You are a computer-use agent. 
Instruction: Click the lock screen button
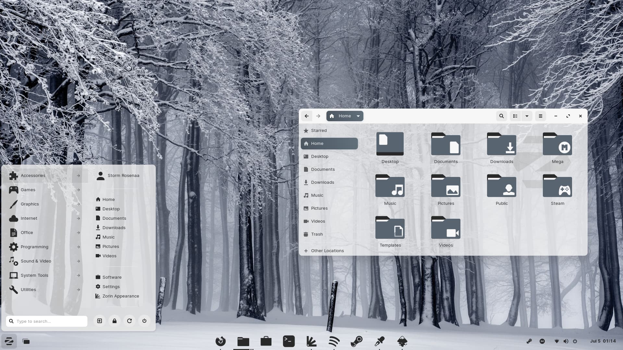tap(115, 321)
